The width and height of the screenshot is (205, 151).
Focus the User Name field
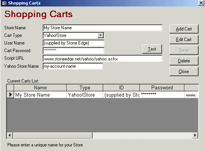coord(74,43)
